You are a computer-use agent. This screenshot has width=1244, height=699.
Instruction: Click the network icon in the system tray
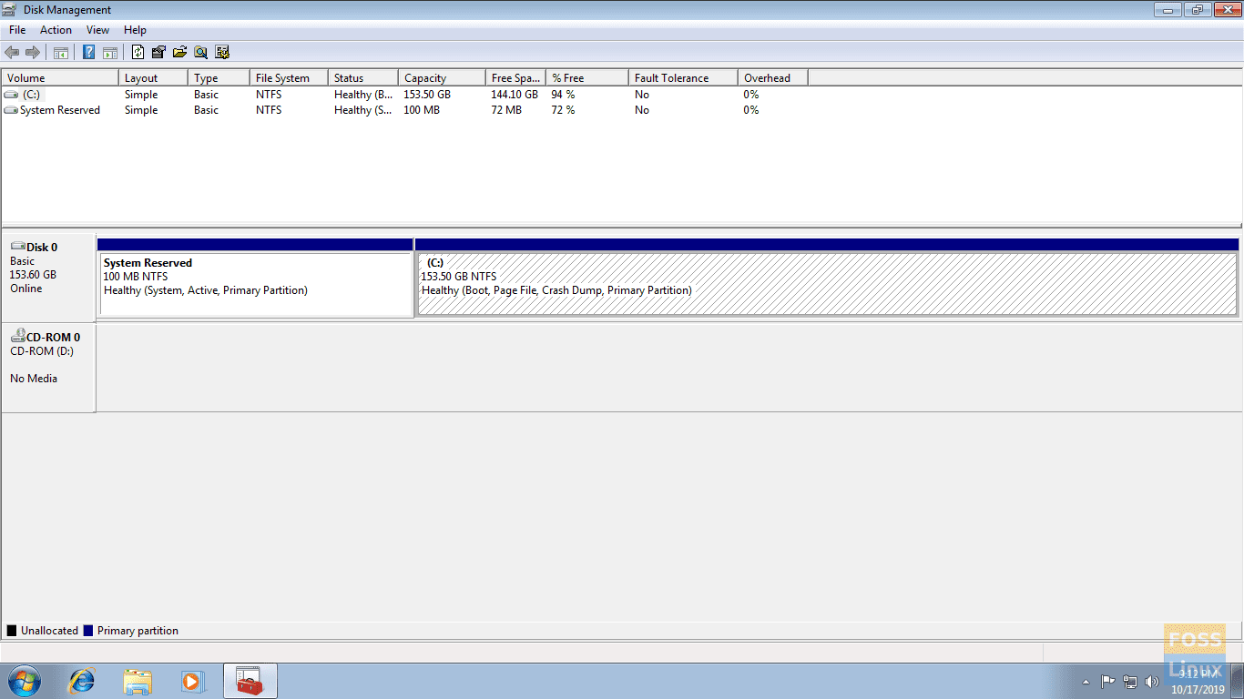[1130, 681]
